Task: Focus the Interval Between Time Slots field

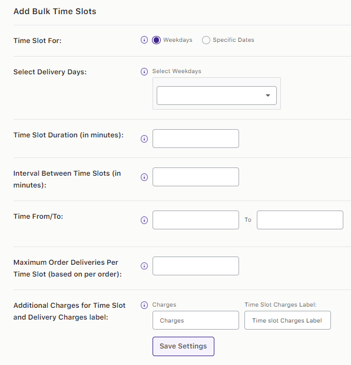Action: pyautogui.click(x=196, y=177)
